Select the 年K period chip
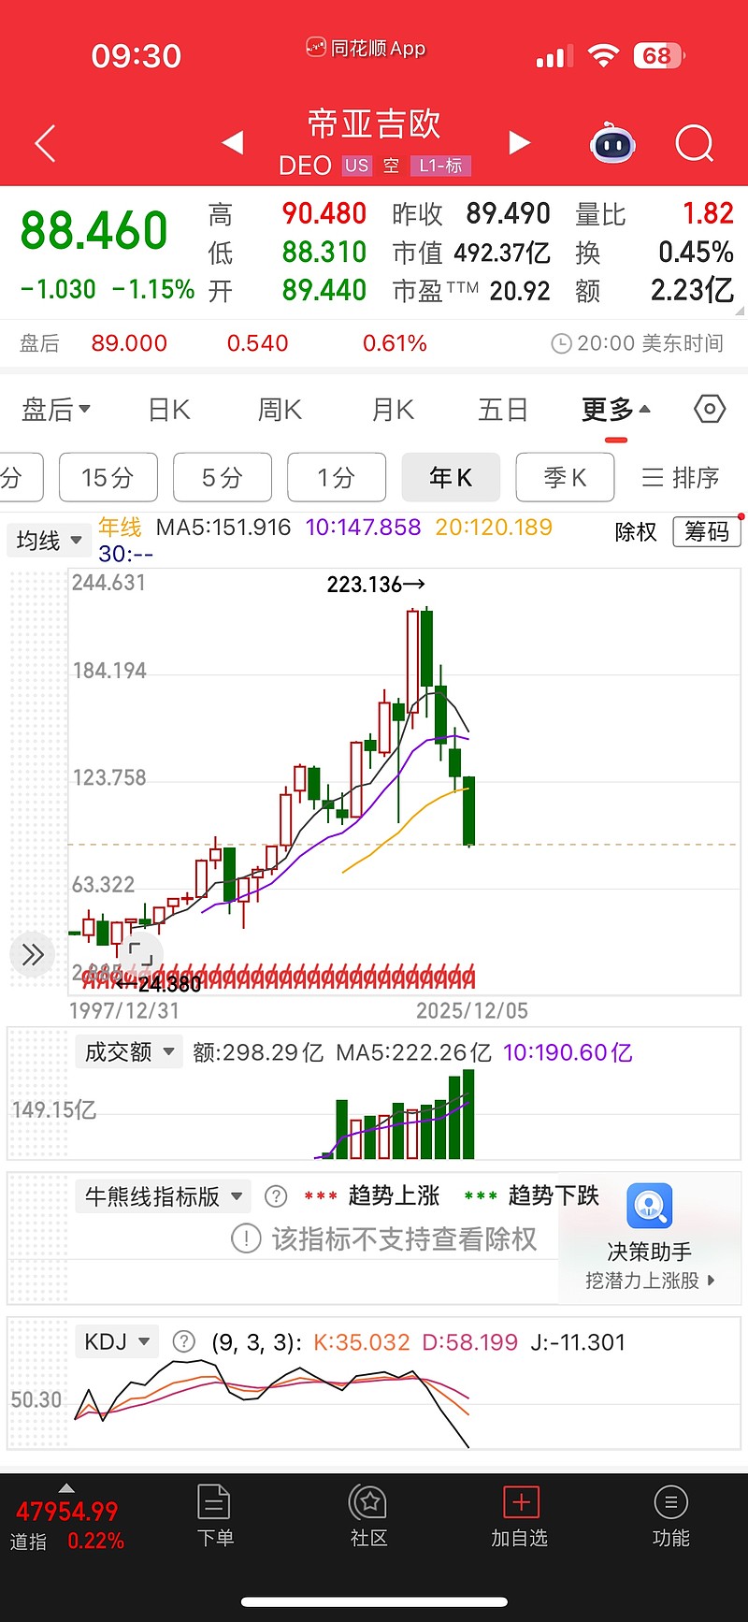The height and width of the screenshot is (1622, 748). (x=451, y=478)
